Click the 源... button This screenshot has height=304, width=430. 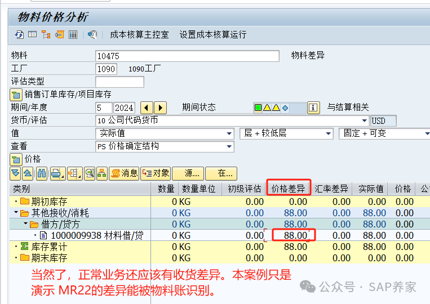[188, 173]
